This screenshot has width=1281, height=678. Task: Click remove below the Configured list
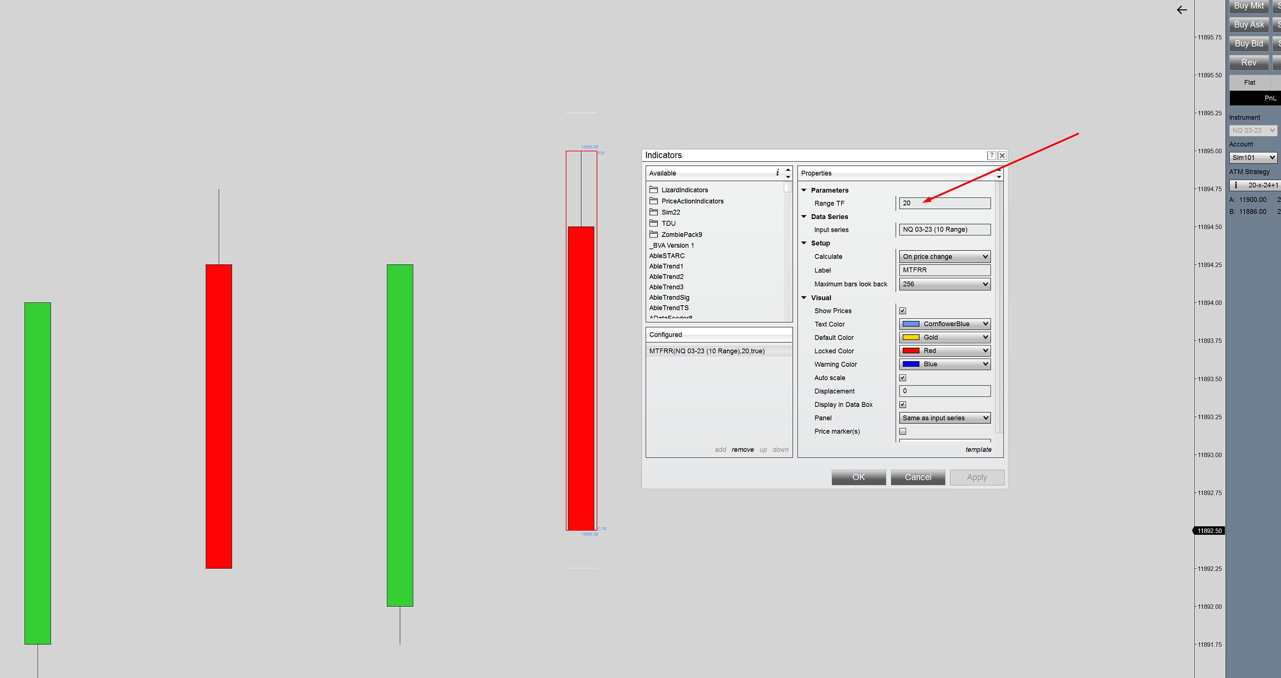(743, 449)
